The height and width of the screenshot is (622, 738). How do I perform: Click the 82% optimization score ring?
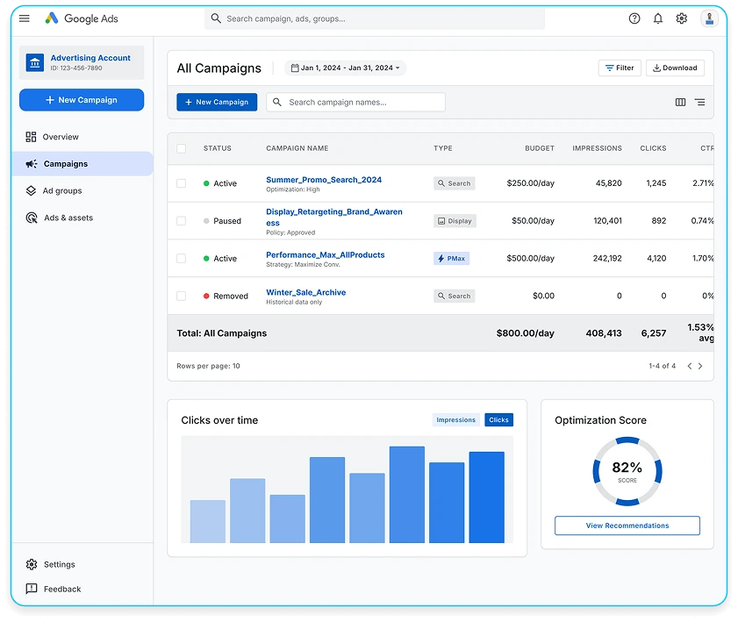point(627,471)
